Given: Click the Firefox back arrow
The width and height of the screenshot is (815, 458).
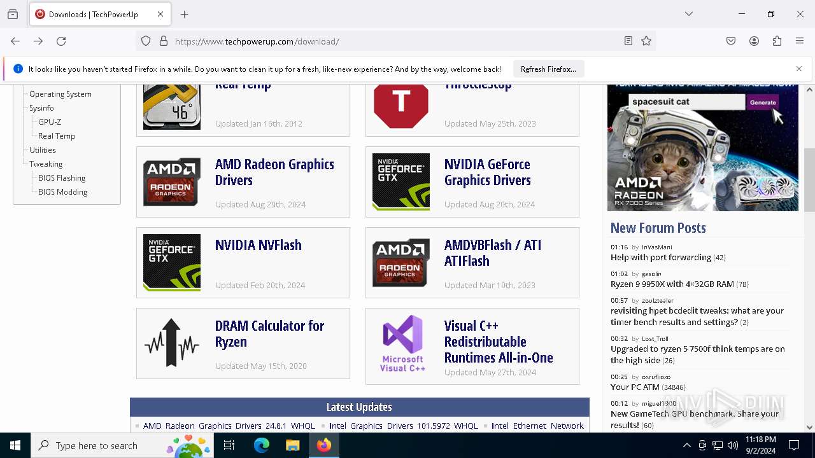Looking at the screenshot, I should point(15,41).
